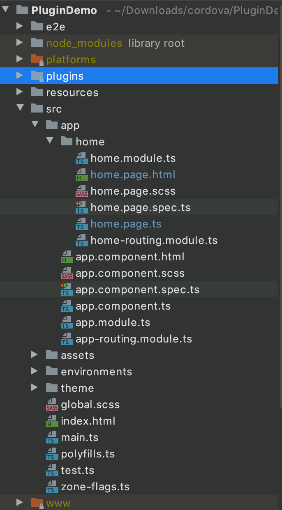Select zone-flags.ts file
The width and height of the screenshot is (282, 510).
point(95,487)
